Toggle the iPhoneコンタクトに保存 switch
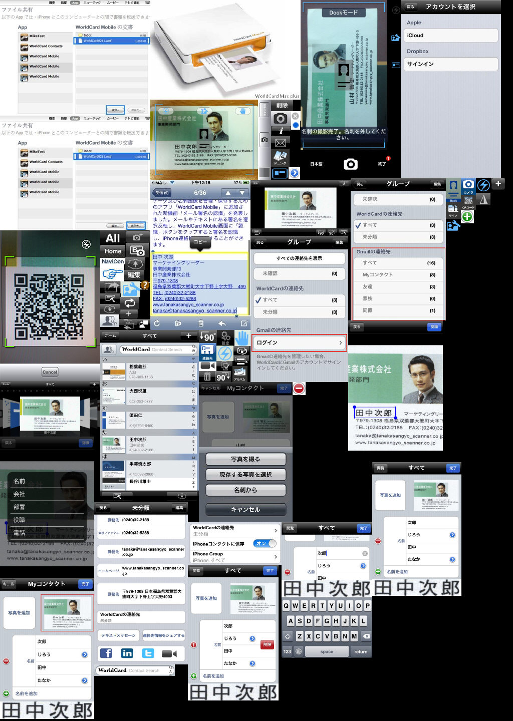This screenshot has width=513, height=721. pyautogui.click(x=265, y=543)
